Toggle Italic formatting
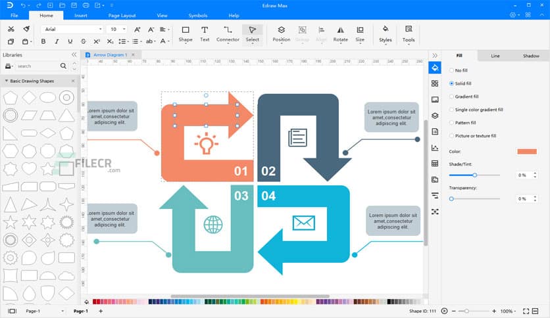The width and height of the screenshot is (550, 318). click(57, 41)
